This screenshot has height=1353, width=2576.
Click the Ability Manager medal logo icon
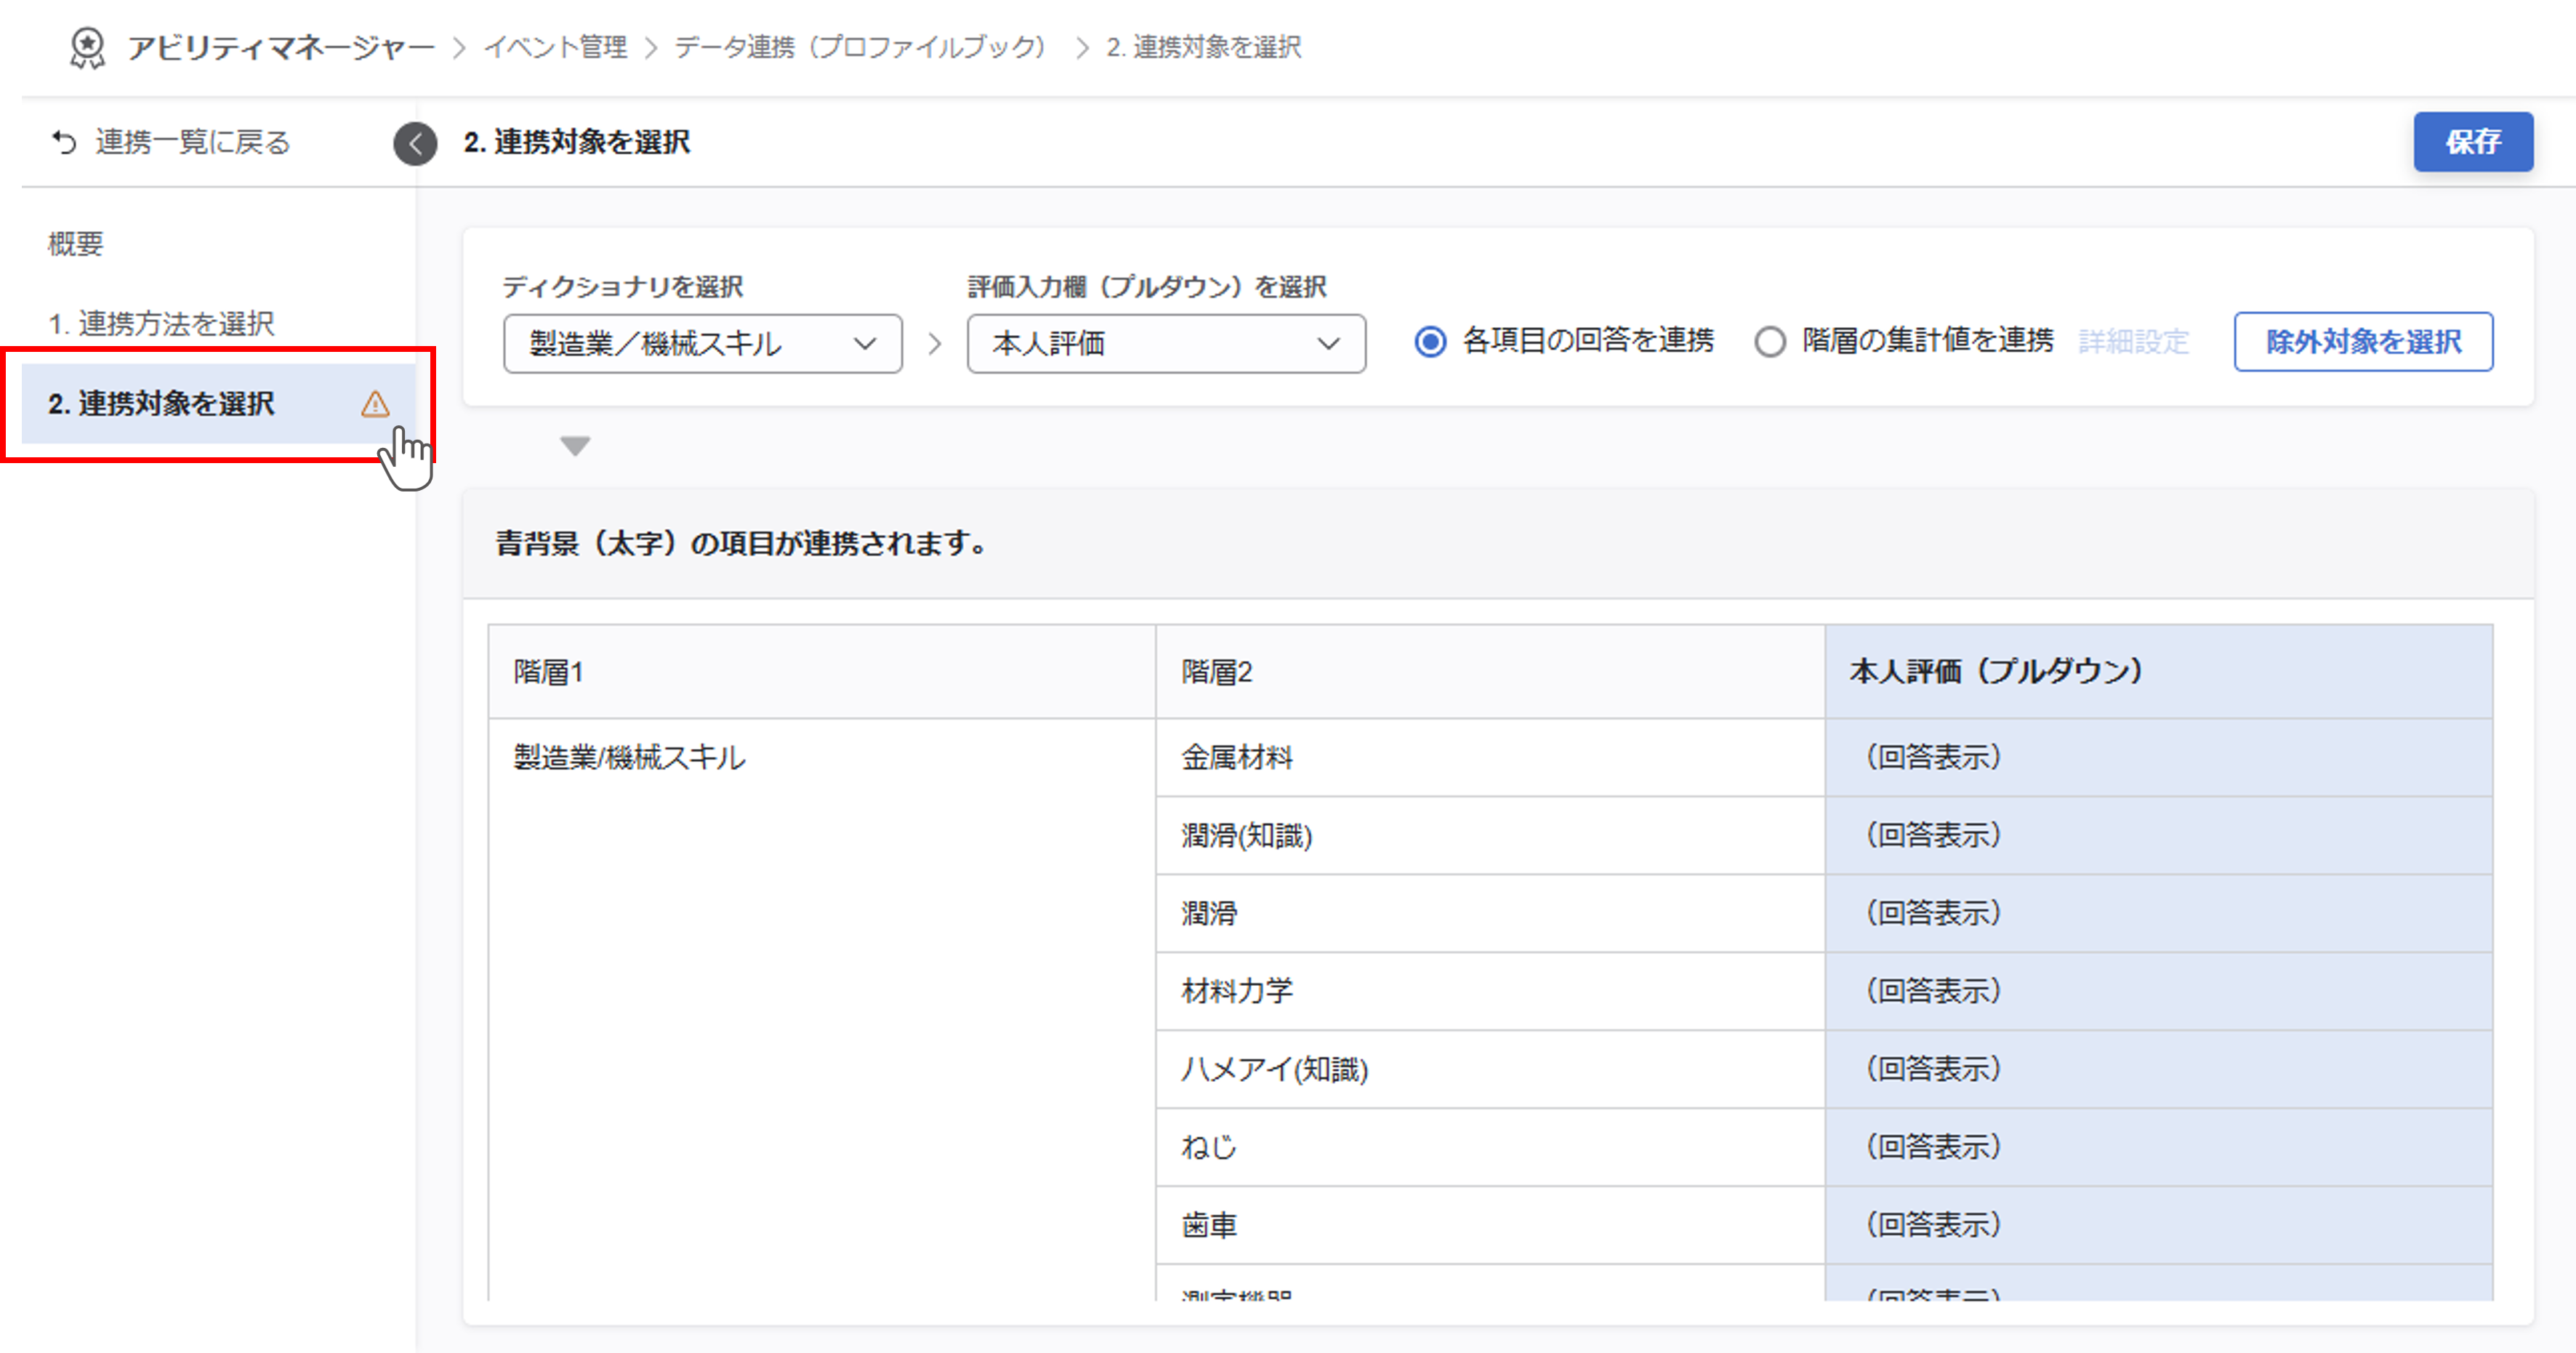pos(87,47)
